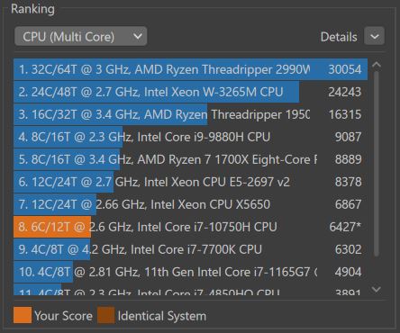400x333 pixels.
Task: Select the Intel Core i7-7700K row
Action: 190,249
